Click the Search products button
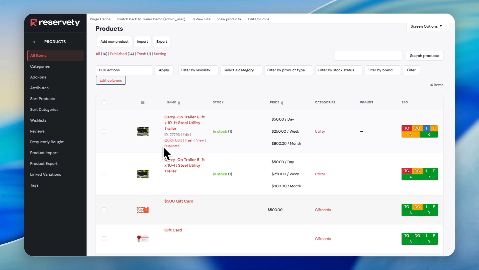This screenshot has height=270, width=479. pos(424,56)
